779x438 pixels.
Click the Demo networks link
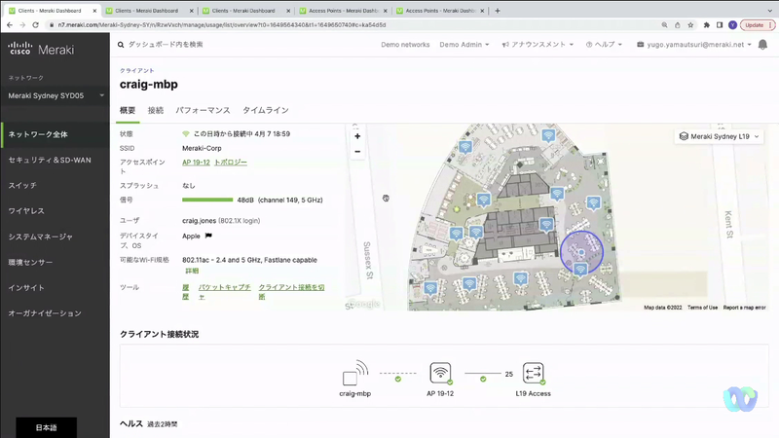[405, 45]
